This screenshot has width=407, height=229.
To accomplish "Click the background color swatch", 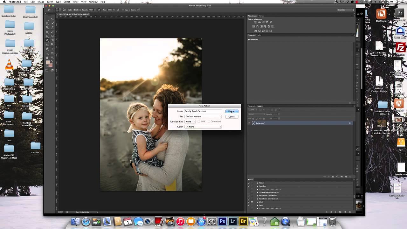I will click(x=51, y=65).
